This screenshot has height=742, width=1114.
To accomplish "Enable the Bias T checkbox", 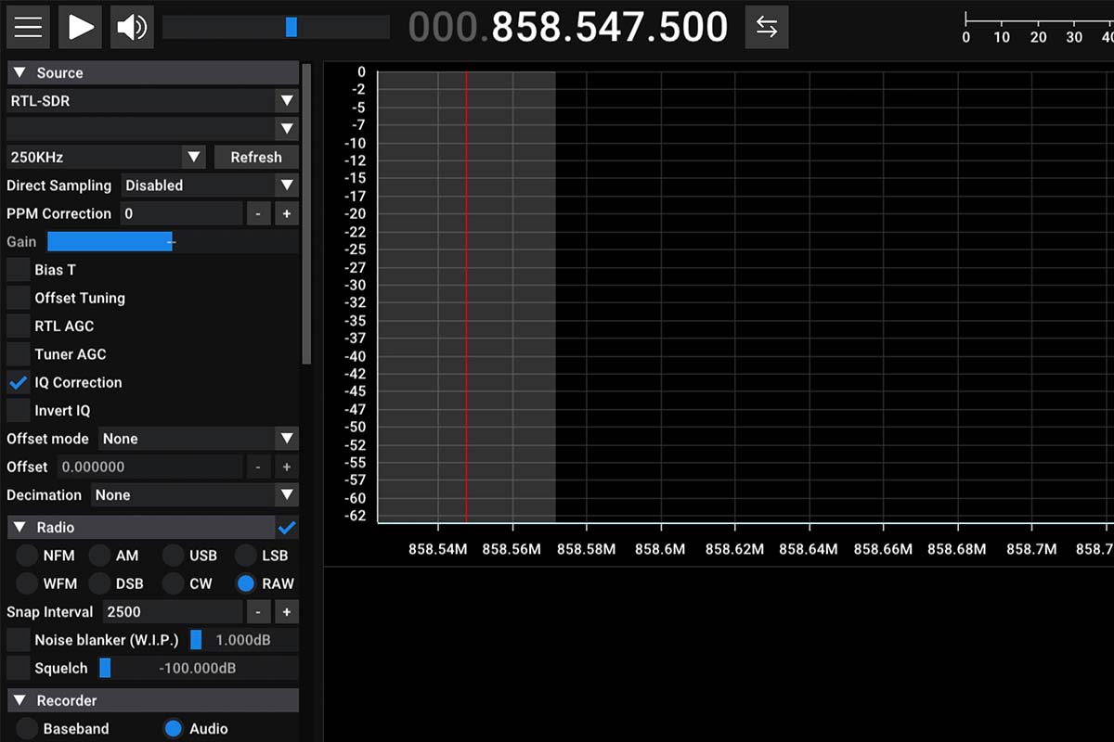I will [19, 270].
